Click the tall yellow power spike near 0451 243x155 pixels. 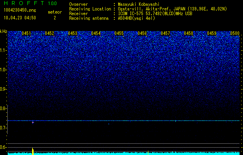pos(33,151)
